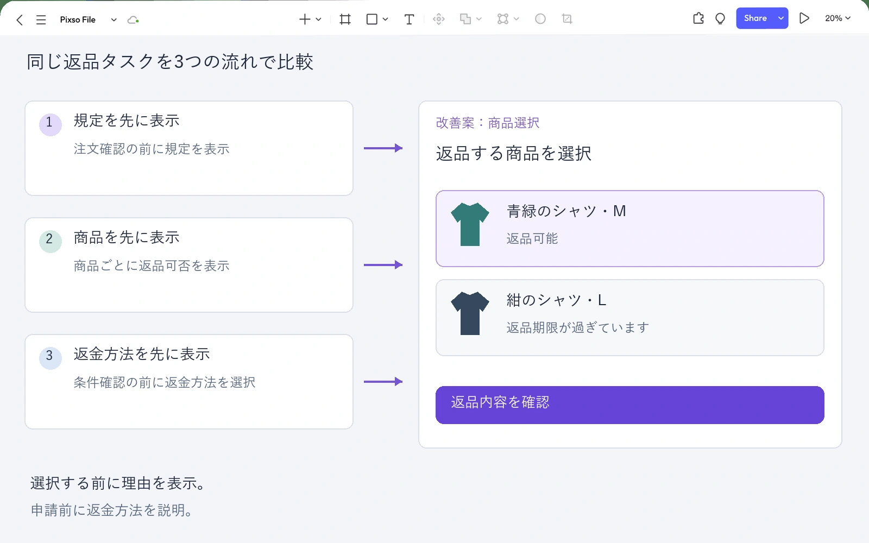
Task: Click text 申請前に返金方法を説明。
Action: [112, 510]
